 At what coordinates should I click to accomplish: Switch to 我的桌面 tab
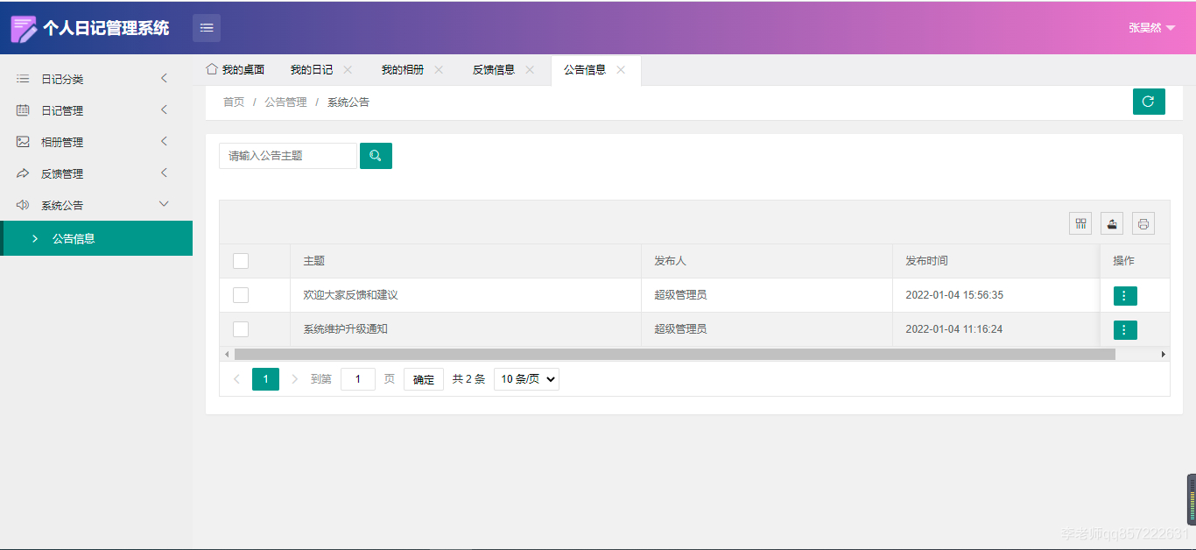point(236,70)
